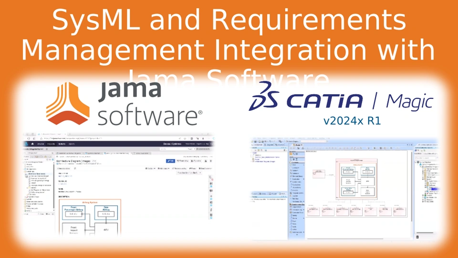
Task: Click the Architecture Diagram (Image) item title
Action: [73, 161]
